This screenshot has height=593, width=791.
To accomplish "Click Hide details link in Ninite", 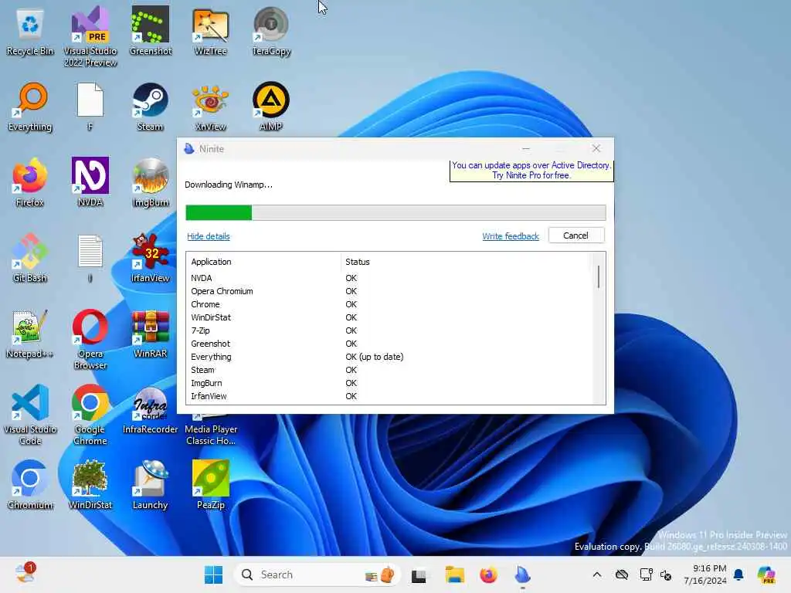I will [209, 236].
